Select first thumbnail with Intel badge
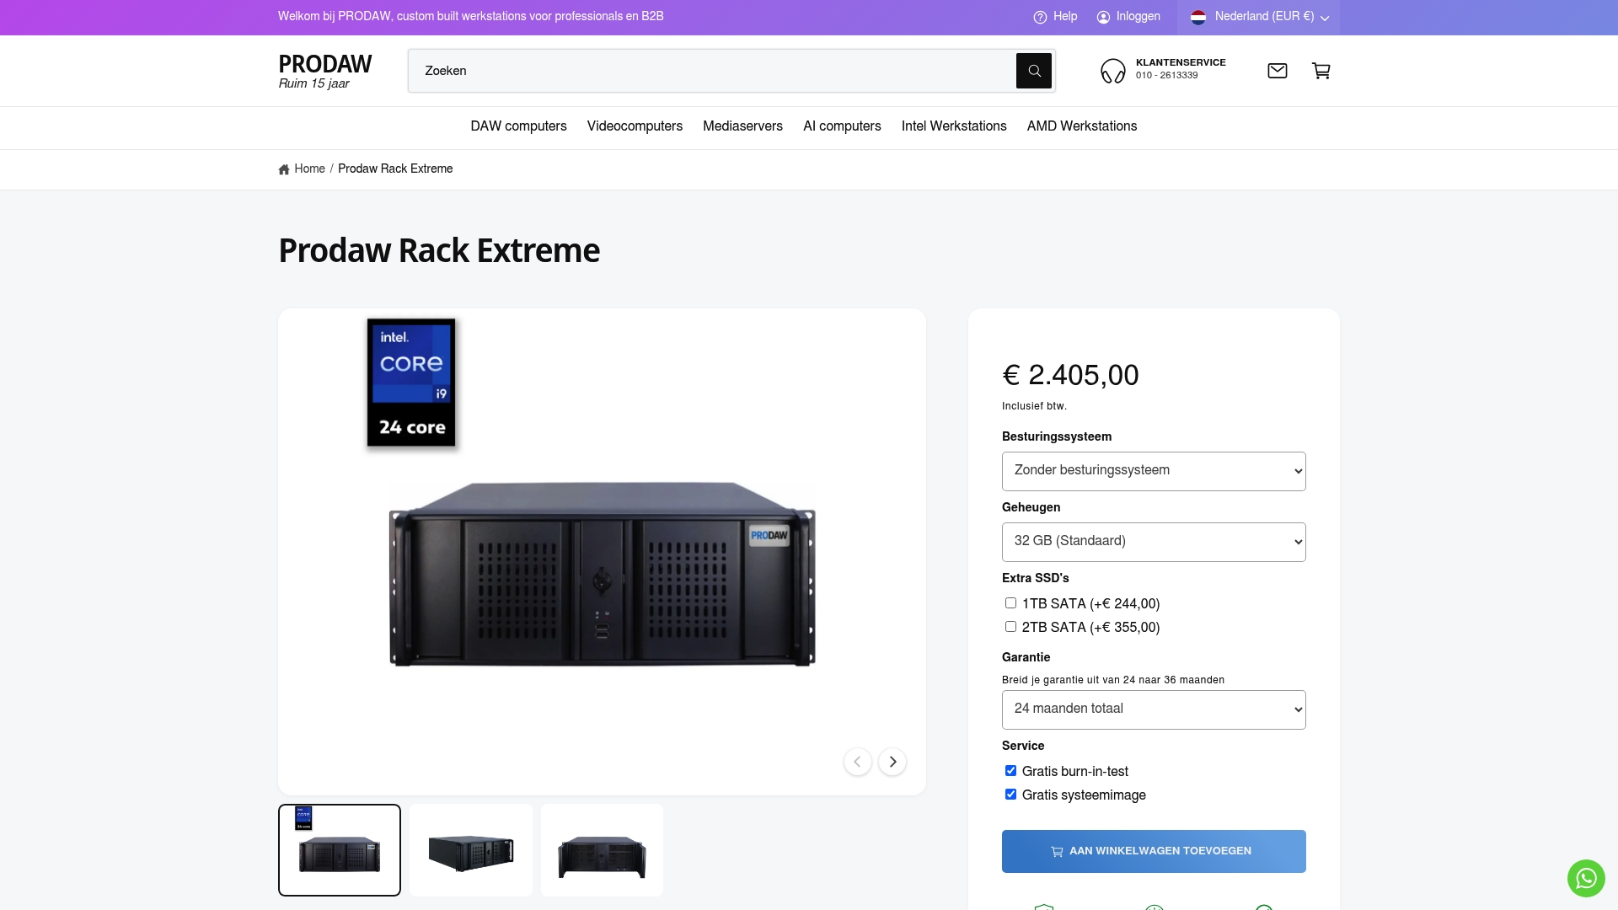Screen dimensions: 1618x910 click(x=340, y=850)
